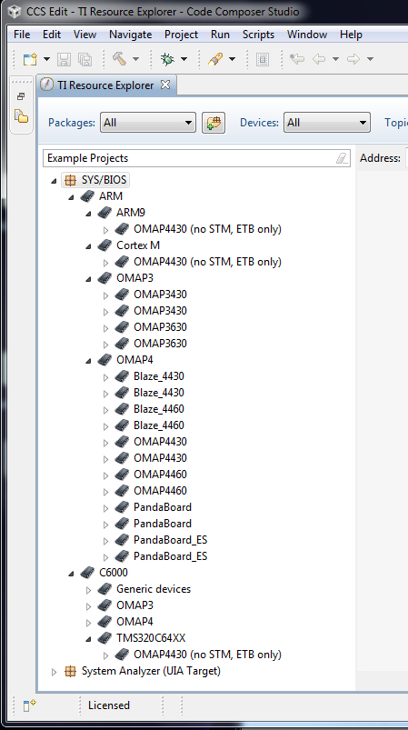Click the Restore view icon in left sidebar
The width and height of the screenshot is (408, 730).
[x=21, y=97]
